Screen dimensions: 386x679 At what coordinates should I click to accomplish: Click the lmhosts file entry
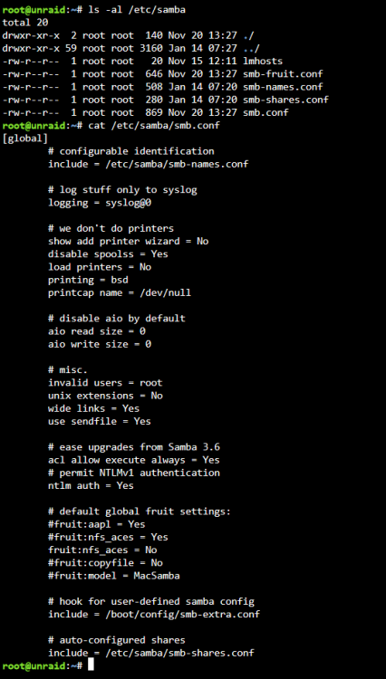click(x=263, y=61)
